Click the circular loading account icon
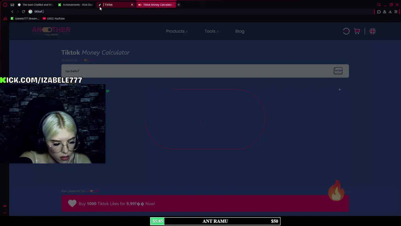 pos(346,31)
